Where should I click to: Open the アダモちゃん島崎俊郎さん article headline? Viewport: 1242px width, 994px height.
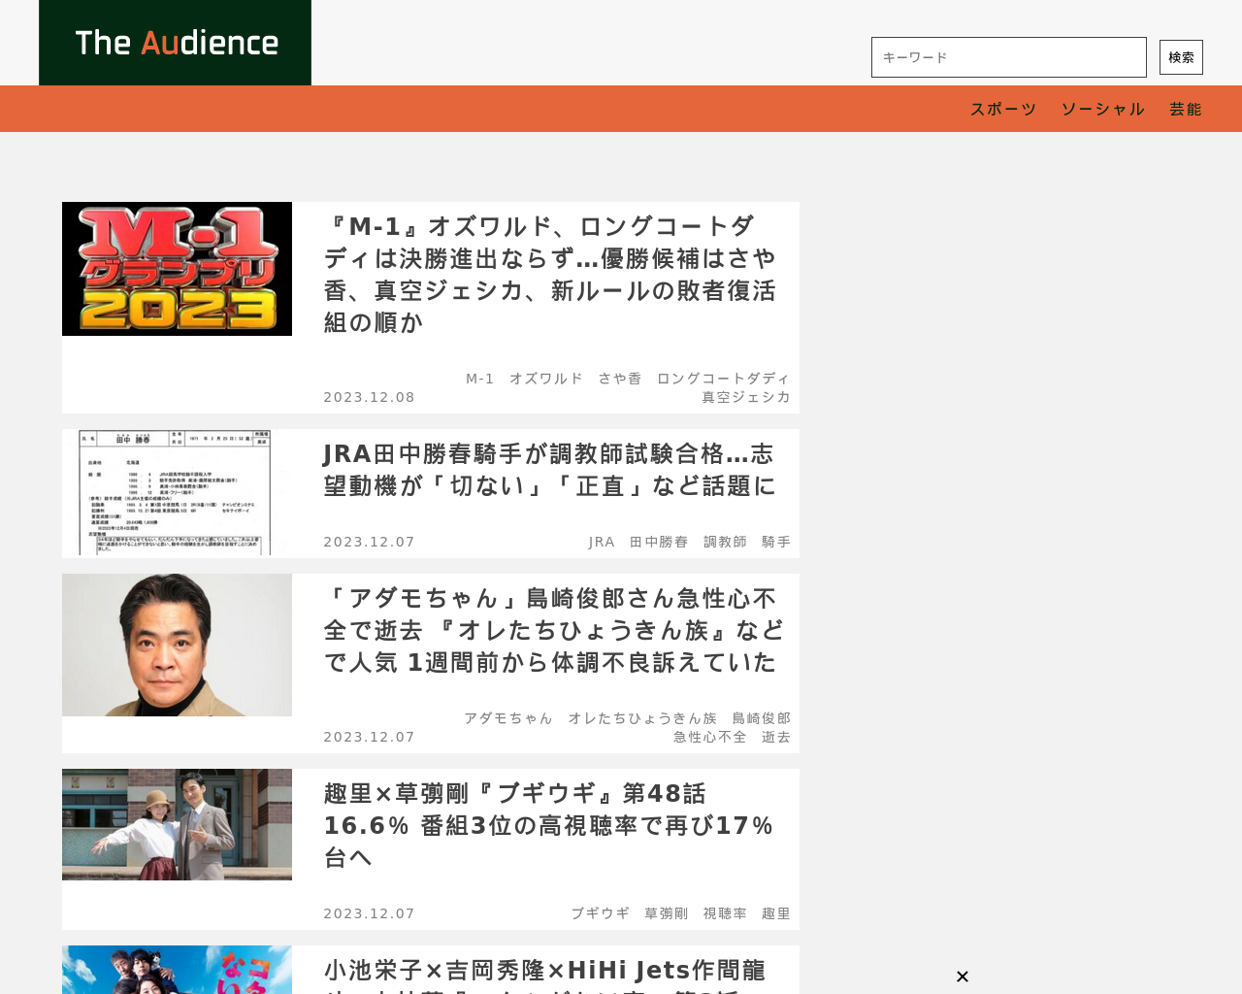pos(553,630)
